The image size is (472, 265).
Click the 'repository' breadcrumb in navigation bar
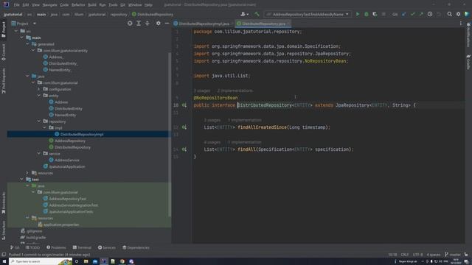pyautogui.click(x=119, y=14)
